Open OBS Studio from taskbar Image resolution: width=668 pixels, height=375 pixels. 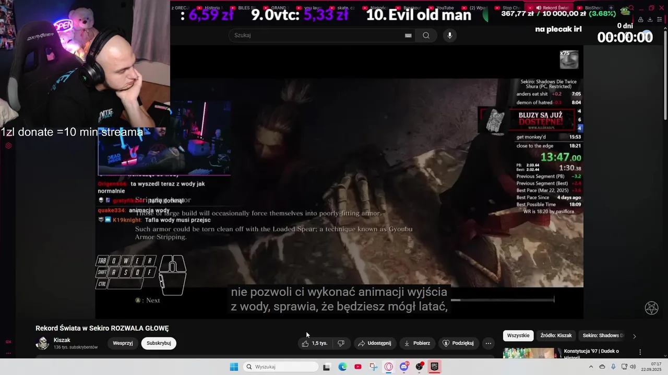pyautogui.click(x=419, y=367)
